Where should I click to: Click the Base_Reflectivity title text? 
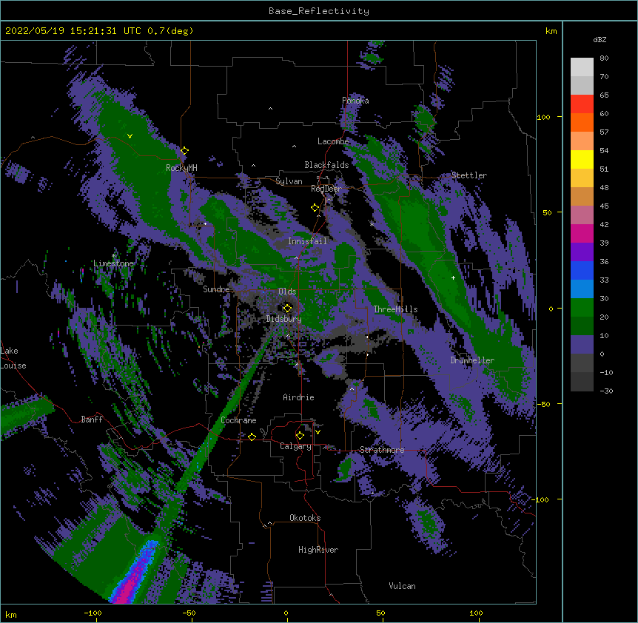pyautogui.click(x=319, y=11)
